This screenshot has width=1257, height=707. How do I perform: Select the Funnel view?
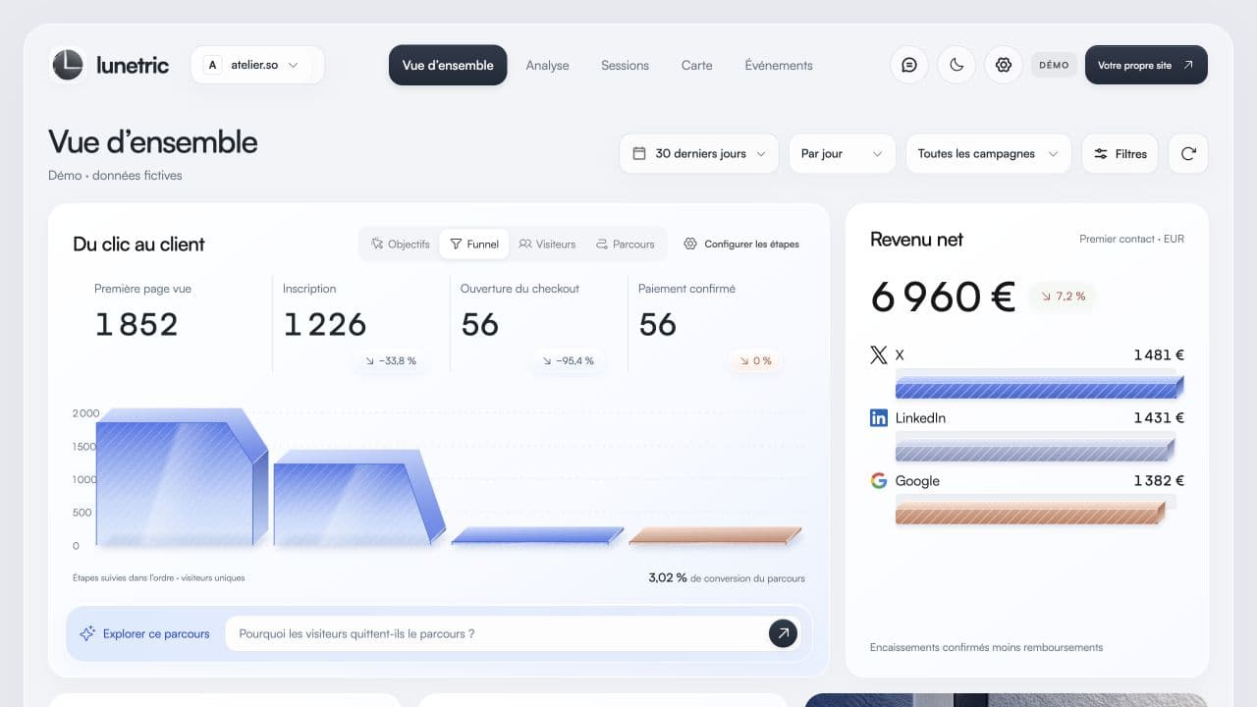pos(474,245)
